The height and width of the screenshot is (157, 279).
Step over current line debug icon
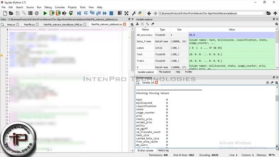[85, 13]
